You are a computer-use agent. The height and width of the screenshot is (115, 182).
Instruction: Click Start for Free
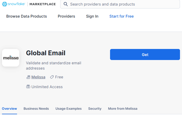point(122,16)
